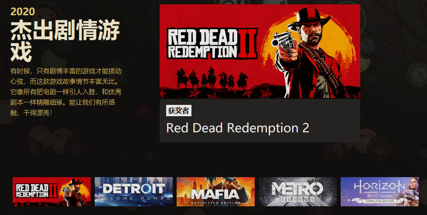Open the Red Dead Redemption 2 title link
427x215 pixels.
click(237, 128)
